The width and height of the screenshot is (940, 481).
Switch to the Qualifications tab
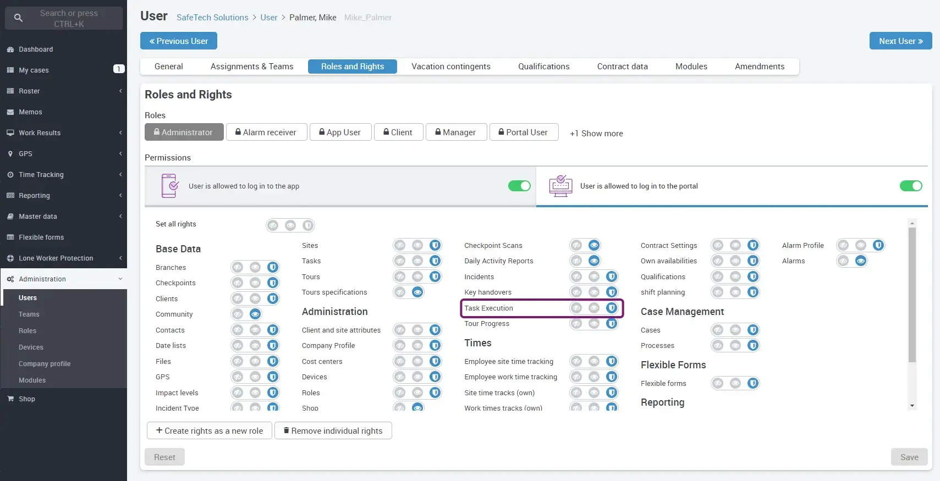(543, 67)
